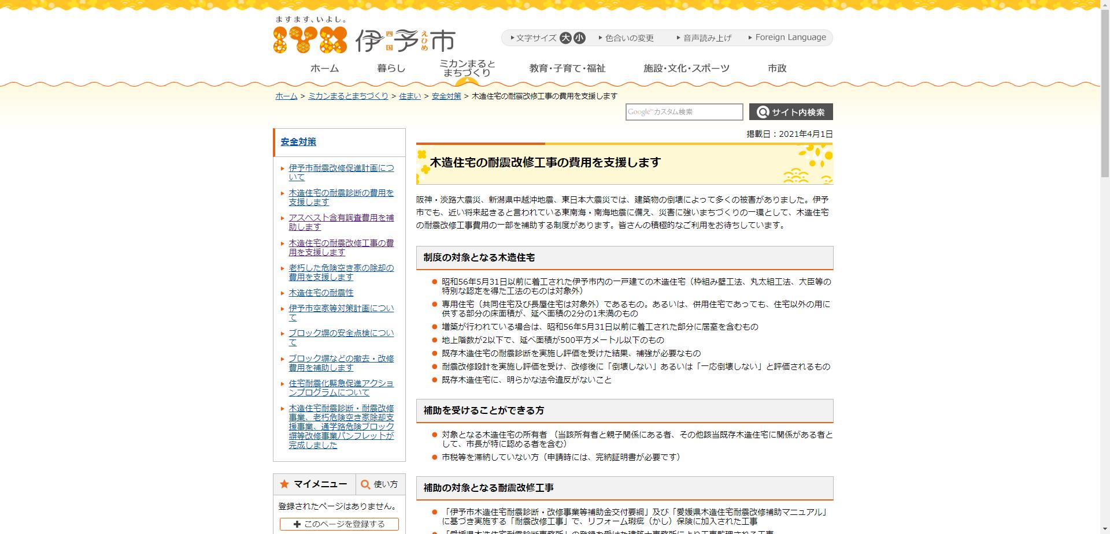Image resolution: width=1110 pixels, height=534 pixels.
Task: Click 安全対策 in the breadcrumb trail
Action: pos(446,96)
